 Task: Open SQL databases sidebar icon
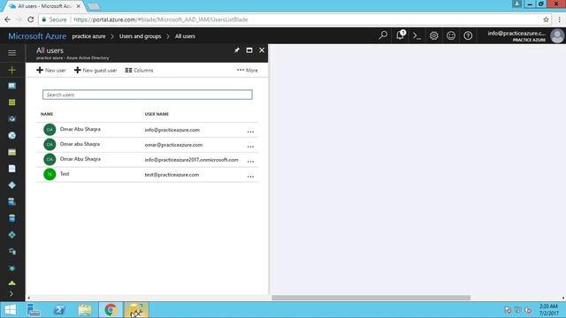(x=11, y=202)
